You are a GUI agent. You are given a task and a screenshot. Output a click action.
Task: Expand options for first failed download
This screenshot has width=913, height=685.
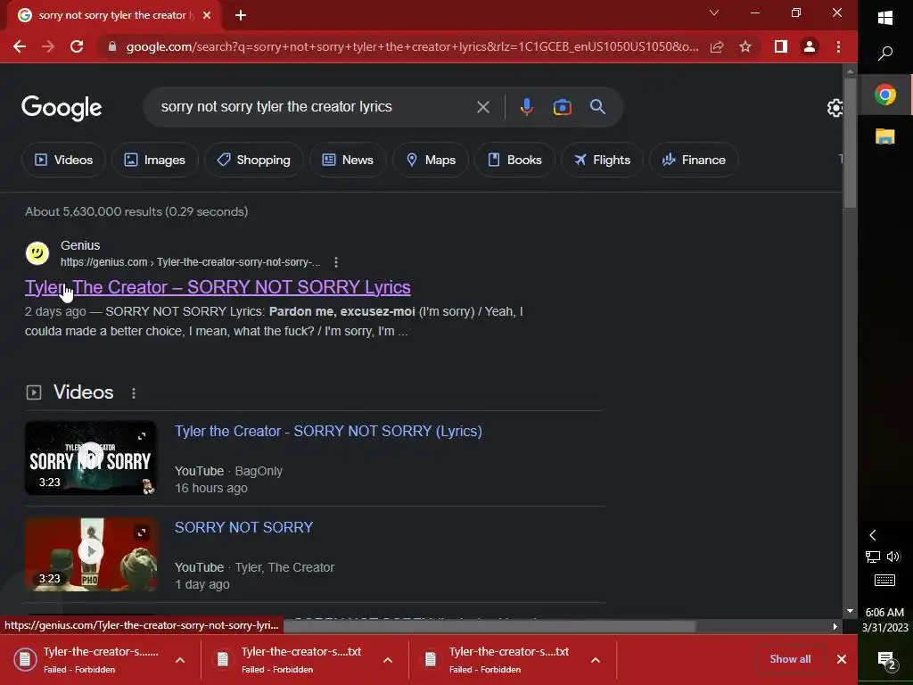[x=180, y=660]
